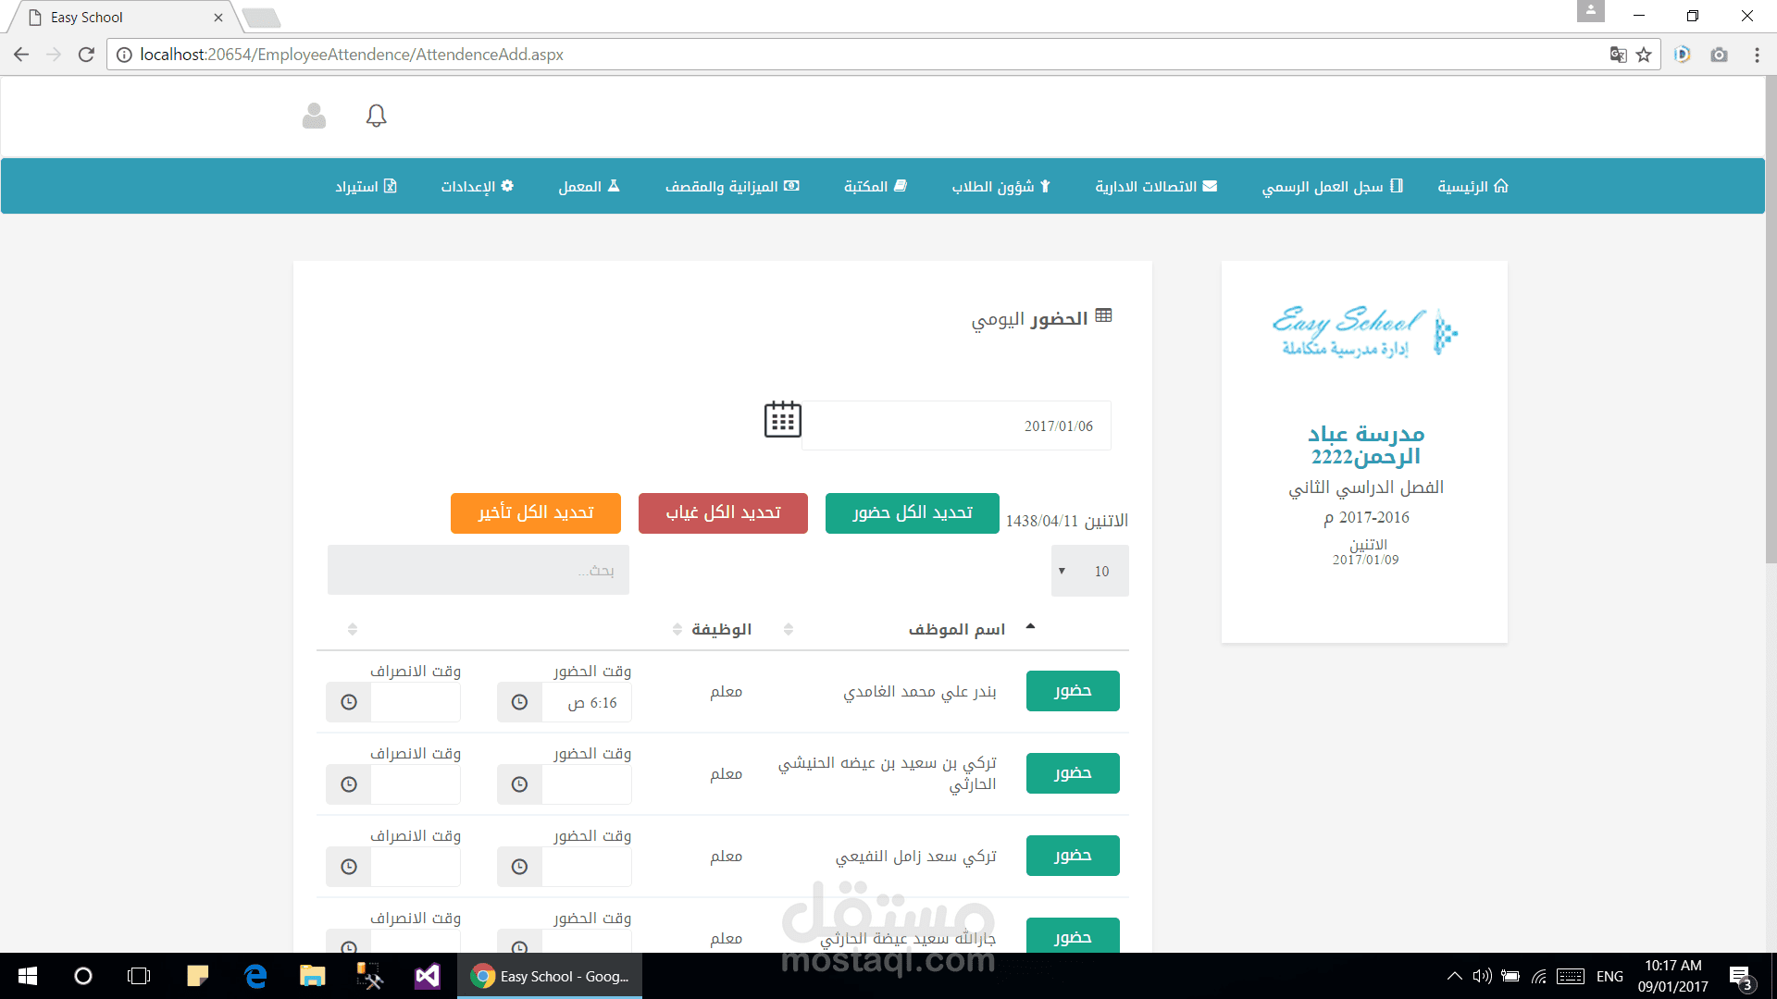
Task: Open Visual Studio from the taskbar
Action: click(427, 976)
